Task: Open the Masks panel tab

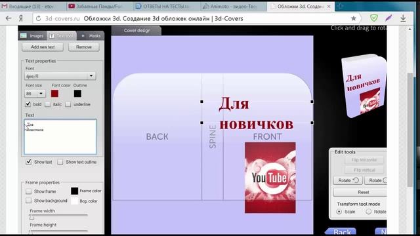Action: (x=91, y=35)
